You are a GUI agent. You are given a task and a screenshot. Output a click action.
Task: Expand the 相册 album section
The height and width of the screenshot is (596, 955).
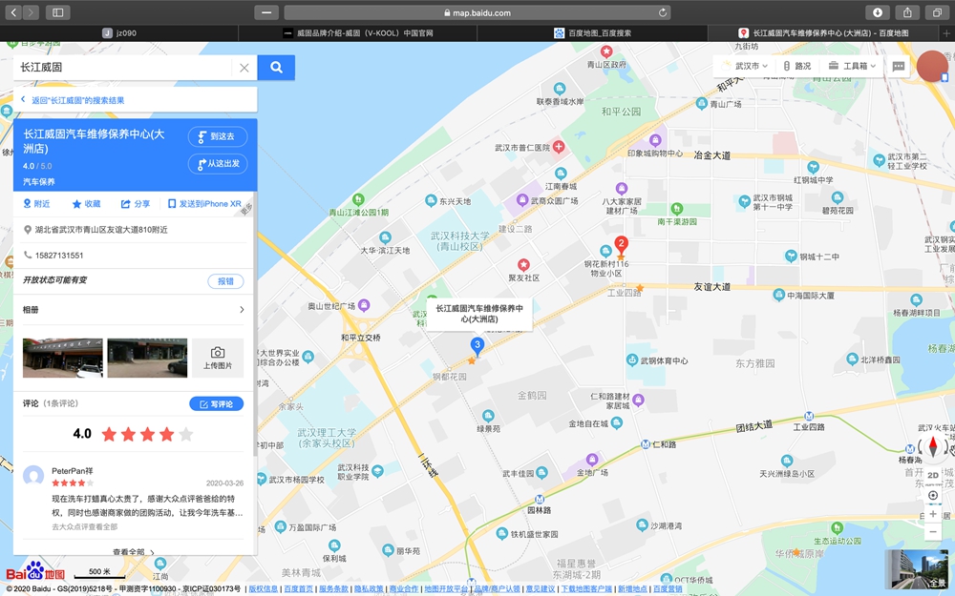pyautogui.click(x=242, y=310)
